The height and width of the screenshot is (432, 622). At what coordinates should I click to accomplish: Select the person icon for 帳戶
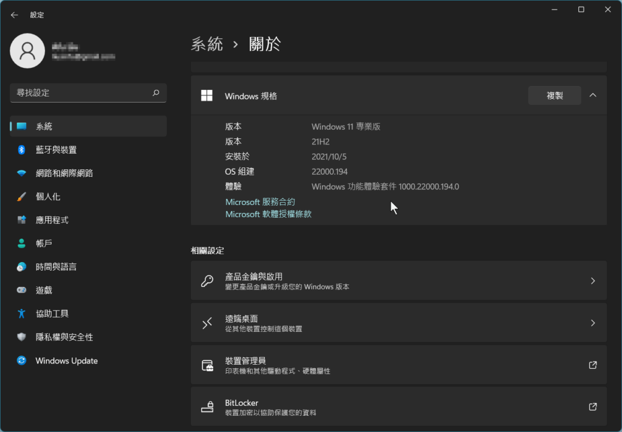coord(21,243)
